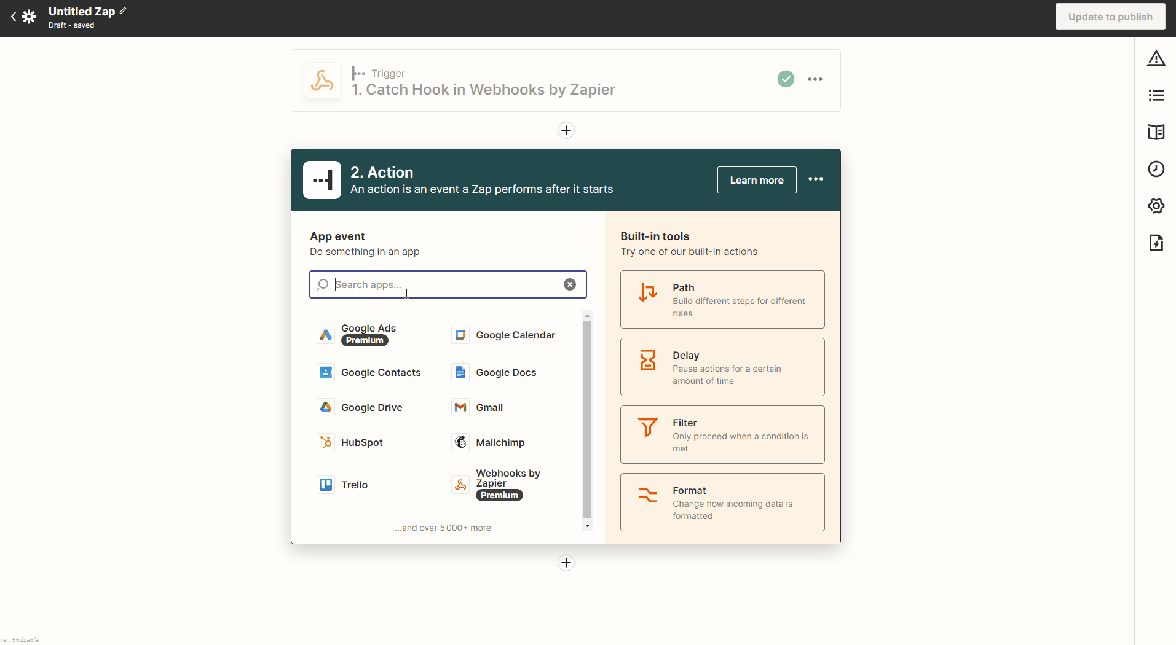Select Google Ads app
This screenshot has width=1176, height=645.
click(x=357, y=335)
